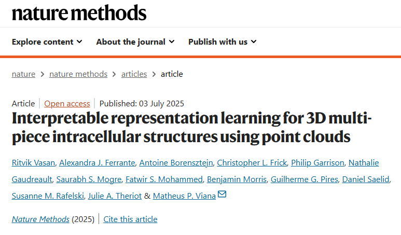
Task: Open Cite this article link
Action: pyautogui.click(x=130, y=219)
